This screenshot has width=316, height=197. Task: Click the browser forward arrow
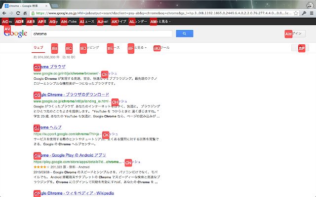click(11, 13)
